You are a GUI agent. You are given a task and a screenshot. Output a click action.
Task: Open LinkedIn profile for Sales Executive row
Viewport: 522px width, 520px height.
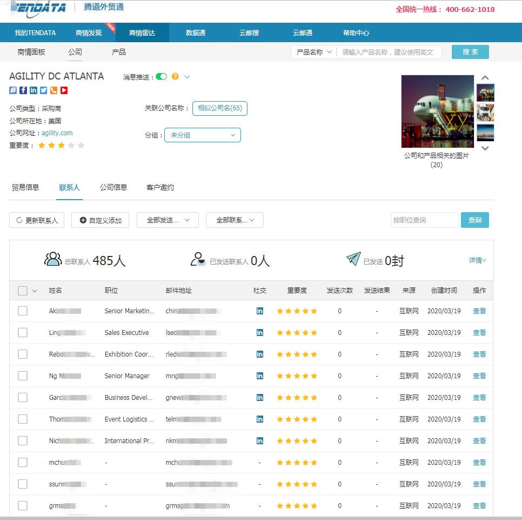click(x=260, y=332)
